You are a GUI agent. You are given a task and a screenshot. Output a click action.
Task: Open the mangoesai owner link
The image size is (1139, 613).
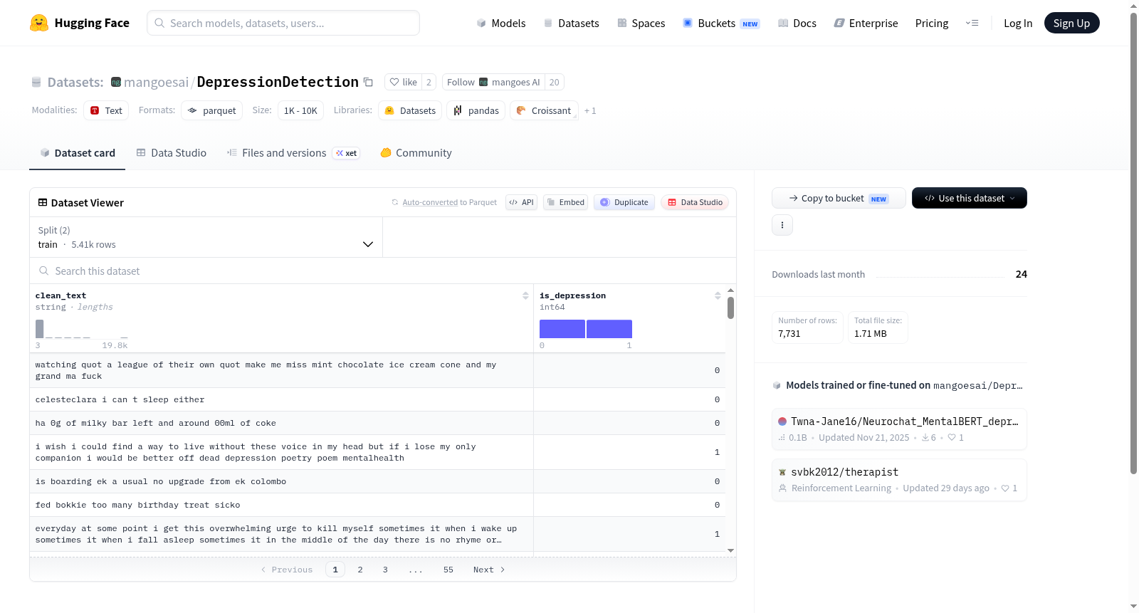[x=157, y=82]
